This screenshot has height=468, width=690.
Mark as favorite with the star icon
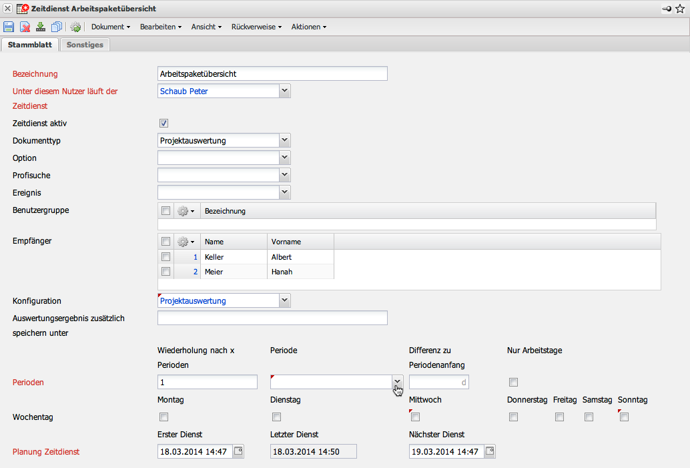click(x=680, y=8)
